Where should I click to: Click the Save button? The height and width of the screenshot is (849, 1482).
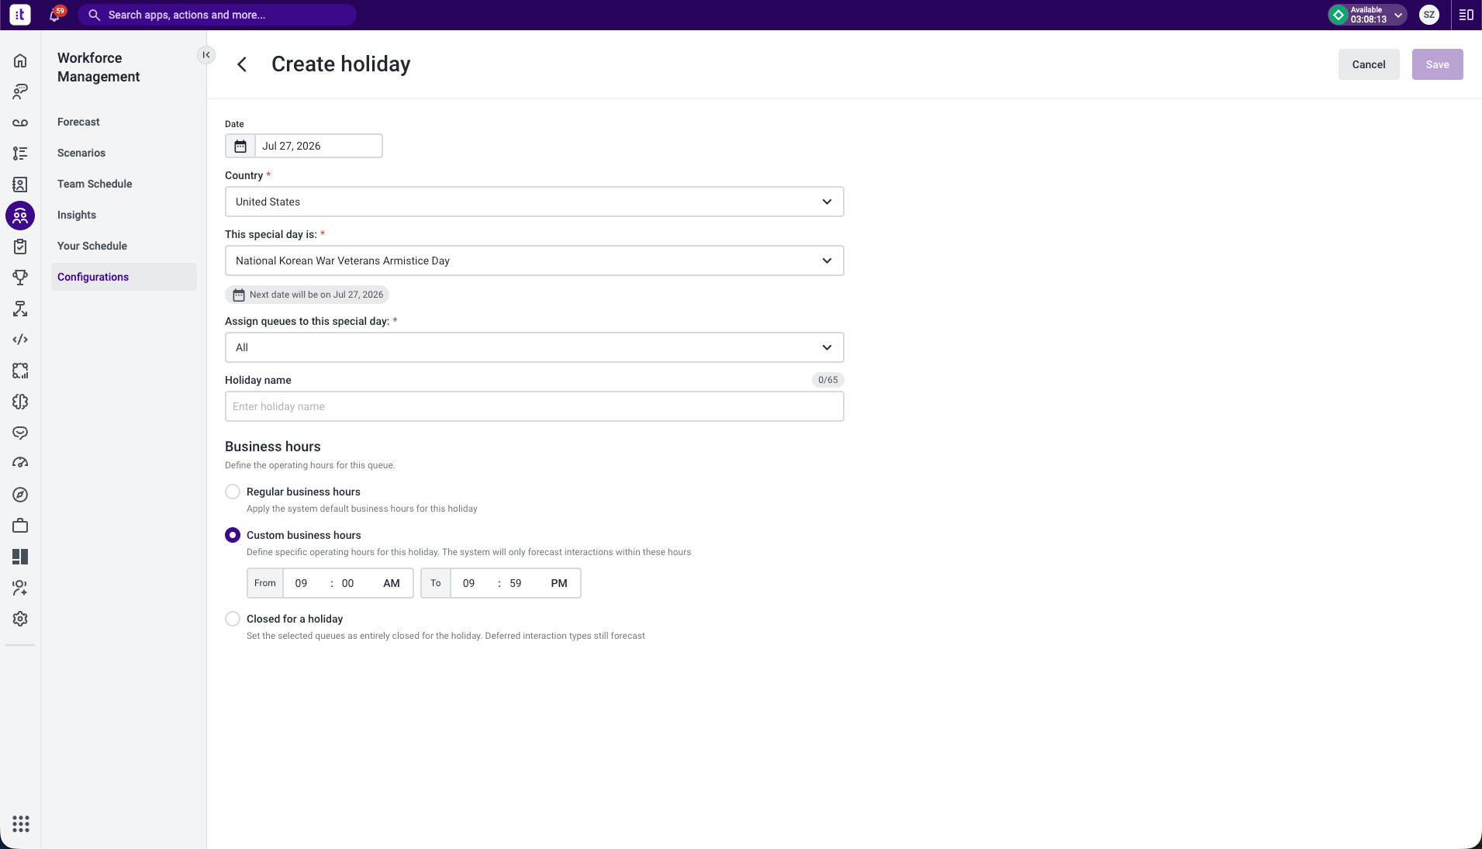(1437, 64)
